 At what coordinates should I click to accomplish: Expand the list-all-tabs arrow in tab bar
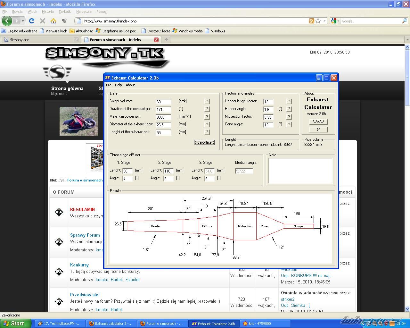pyautogui.click(x=407, y=40)
